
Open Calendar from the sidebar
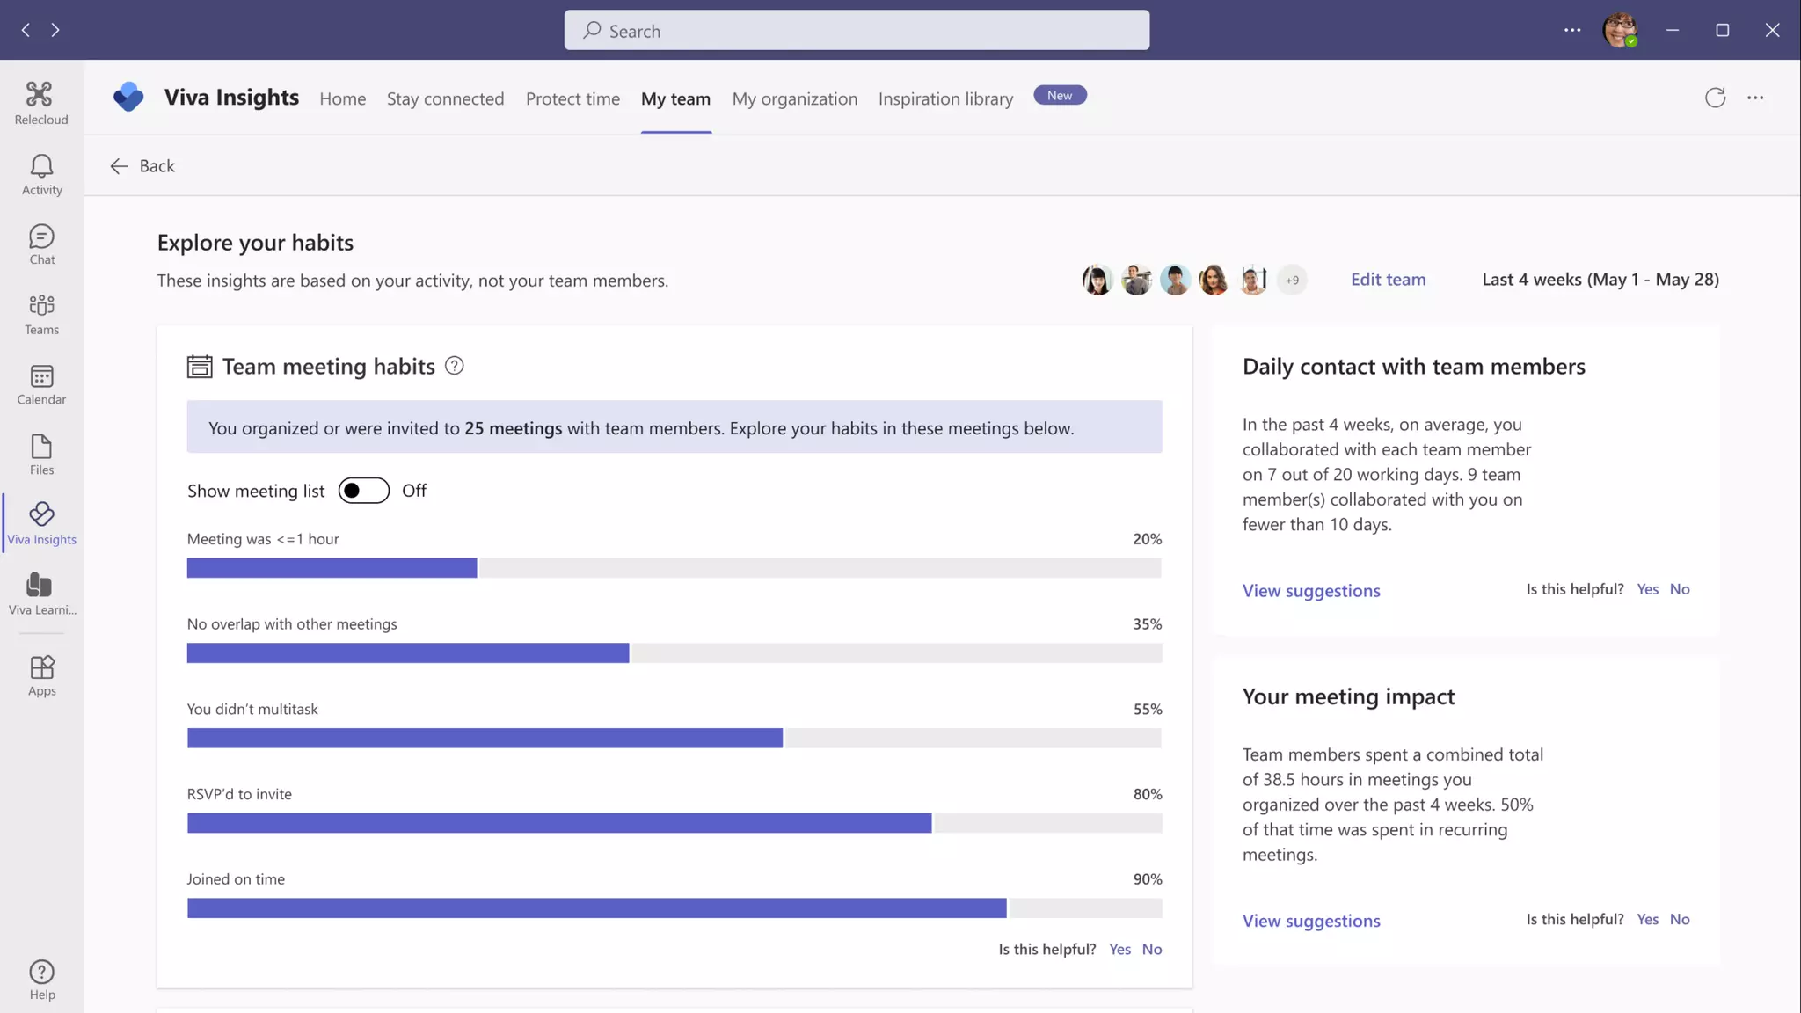[41, 384]
